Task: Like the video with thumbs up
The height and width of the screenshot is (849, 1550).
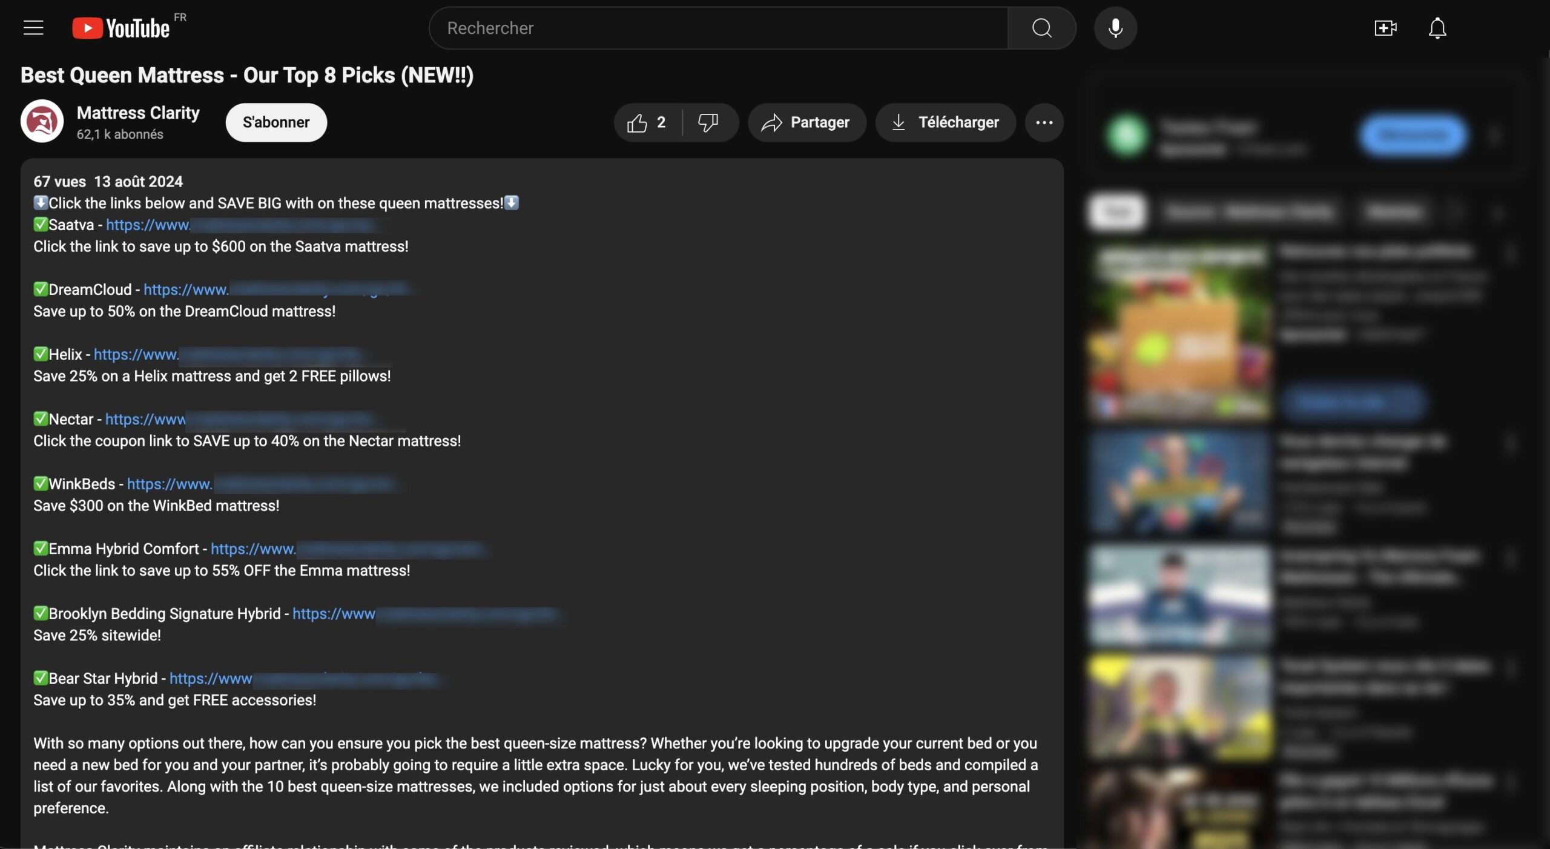Action: [647, 122]
